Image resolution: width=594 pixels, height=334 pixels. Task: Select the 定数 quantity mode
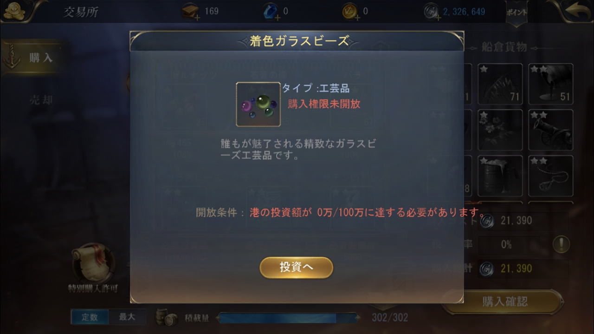pos(90,317)
